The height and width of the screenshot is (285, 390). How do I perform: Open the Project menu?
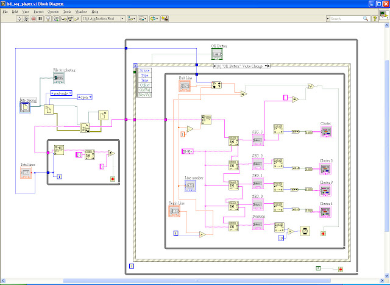(38, 12)
